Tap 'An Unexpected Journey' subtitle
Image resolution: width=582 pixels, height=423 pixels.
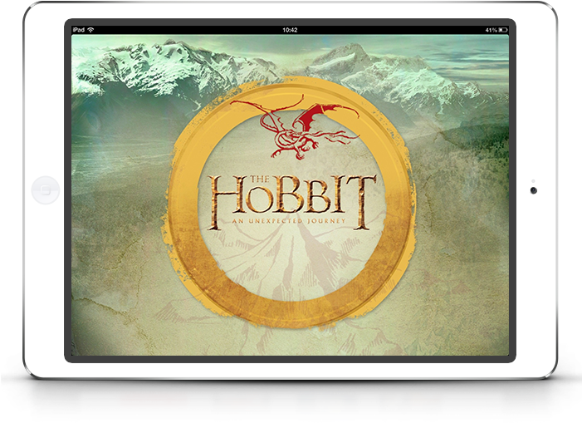288,221
